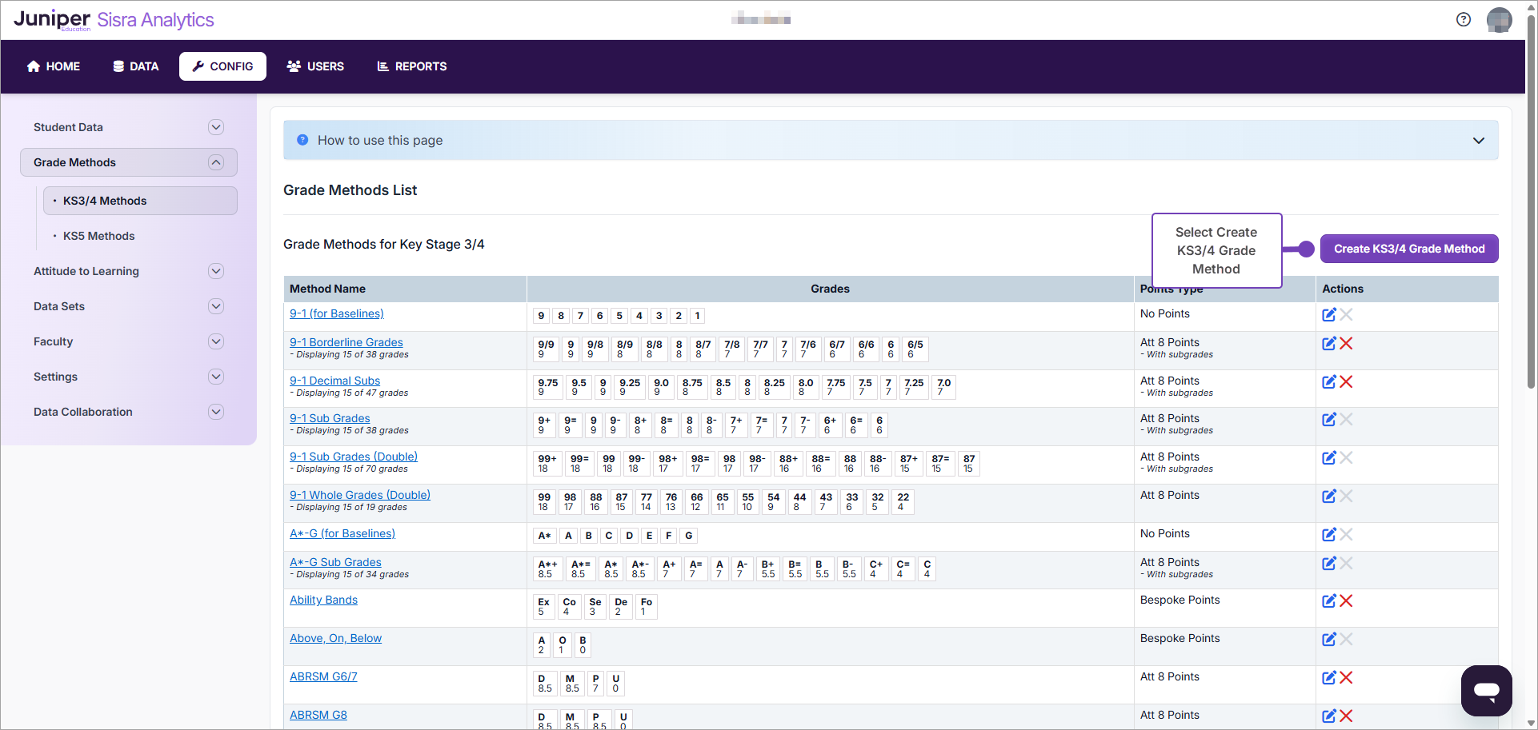Open the 9-1 Sub Grades (Double) link

point(353,457)
